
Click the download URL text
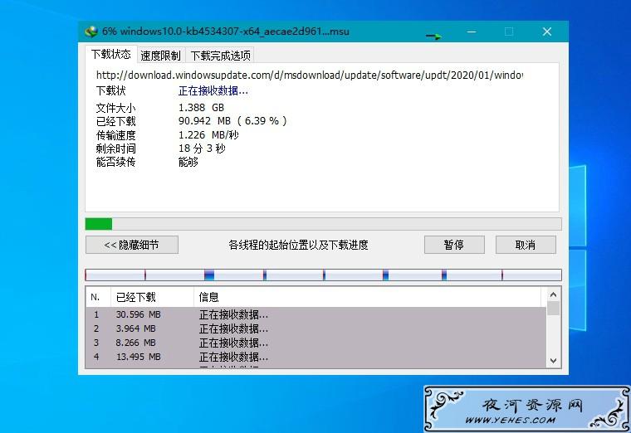[x=309, y=75]
